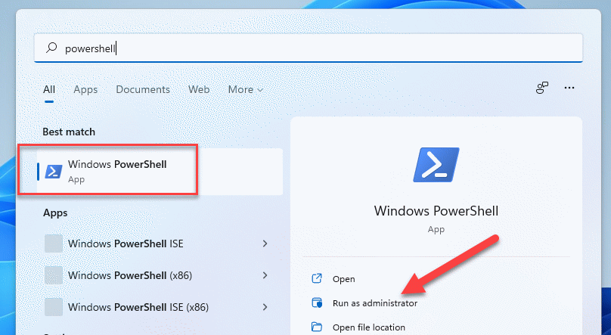
Task: Click the PowerShell ISE (x86) placeholder icon
Action: (54, 307)
